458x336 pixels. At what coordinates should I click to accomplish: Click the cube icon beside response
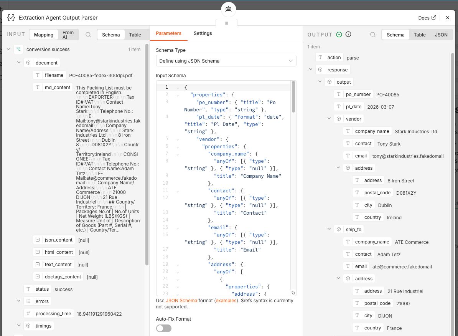[x=320, y=70]
